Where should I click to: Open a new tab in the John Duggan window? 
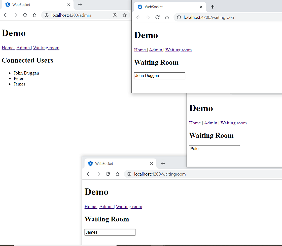point(212,7)
